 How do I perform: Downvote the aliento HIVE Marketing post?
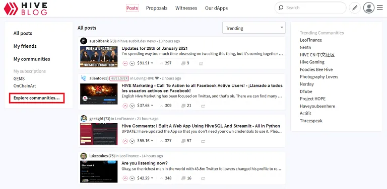click(132, 106)
